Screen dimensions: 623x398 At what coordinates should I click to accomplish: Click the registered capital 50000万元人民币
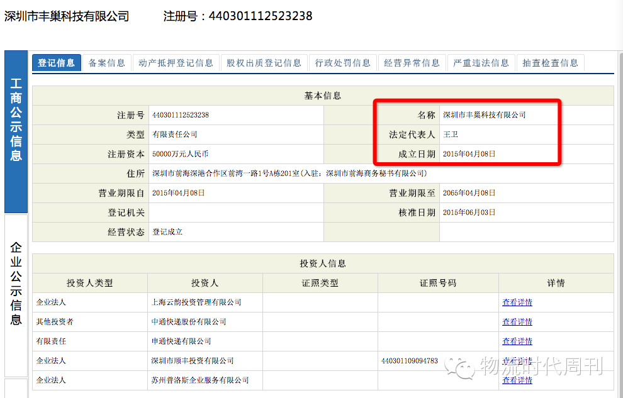[x=181, y=154]
